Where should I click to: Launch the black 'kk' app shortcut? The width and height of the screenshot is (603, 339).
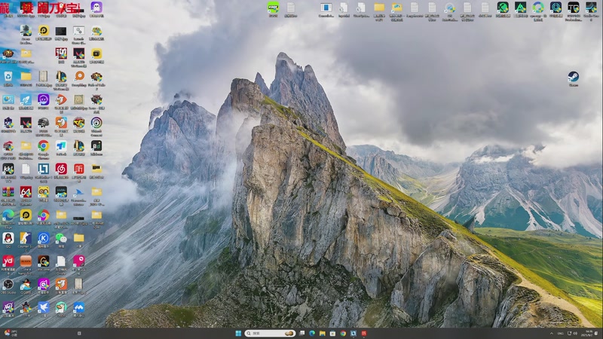(x=8, y=169)
